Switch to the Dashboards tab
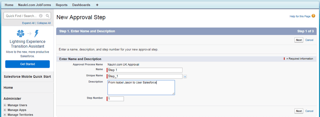Screen dimensions: 320x117 pos(81,5)
